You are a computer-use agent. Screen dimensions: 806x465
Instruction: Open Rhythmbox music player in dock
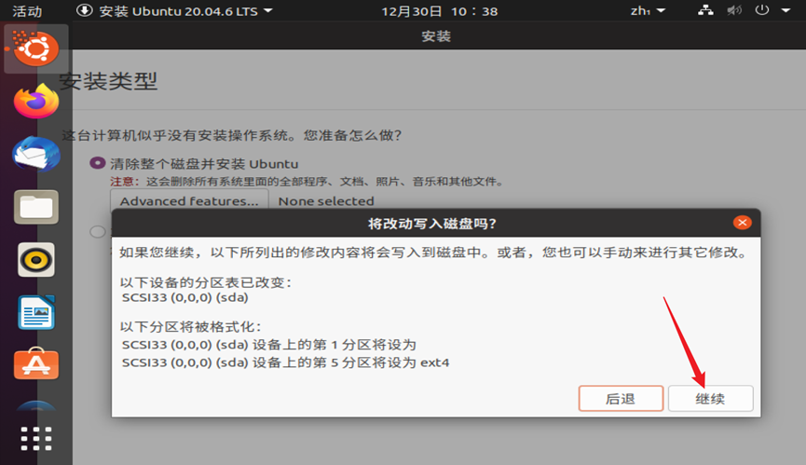coord(36,259)
